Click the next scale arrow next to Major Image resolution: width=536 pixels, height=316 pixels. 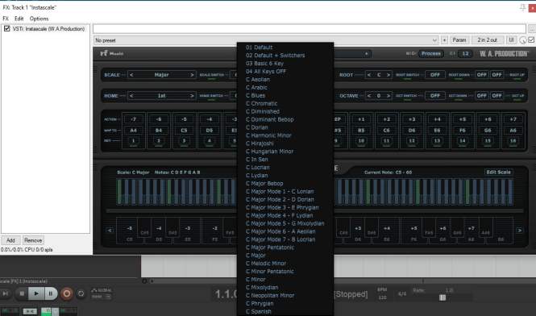192,74
